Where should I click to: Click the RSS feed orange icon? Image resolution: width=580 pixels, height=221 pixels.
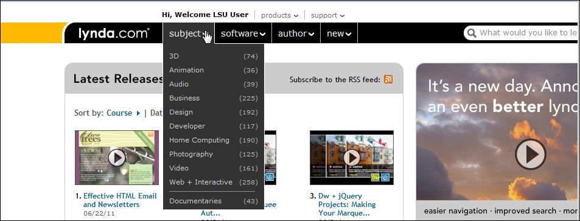coord(388,79)
